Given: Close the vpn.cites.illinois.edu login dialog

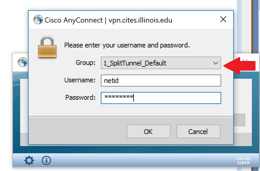Looking at the screenshot, I should [x=223, y=20].
